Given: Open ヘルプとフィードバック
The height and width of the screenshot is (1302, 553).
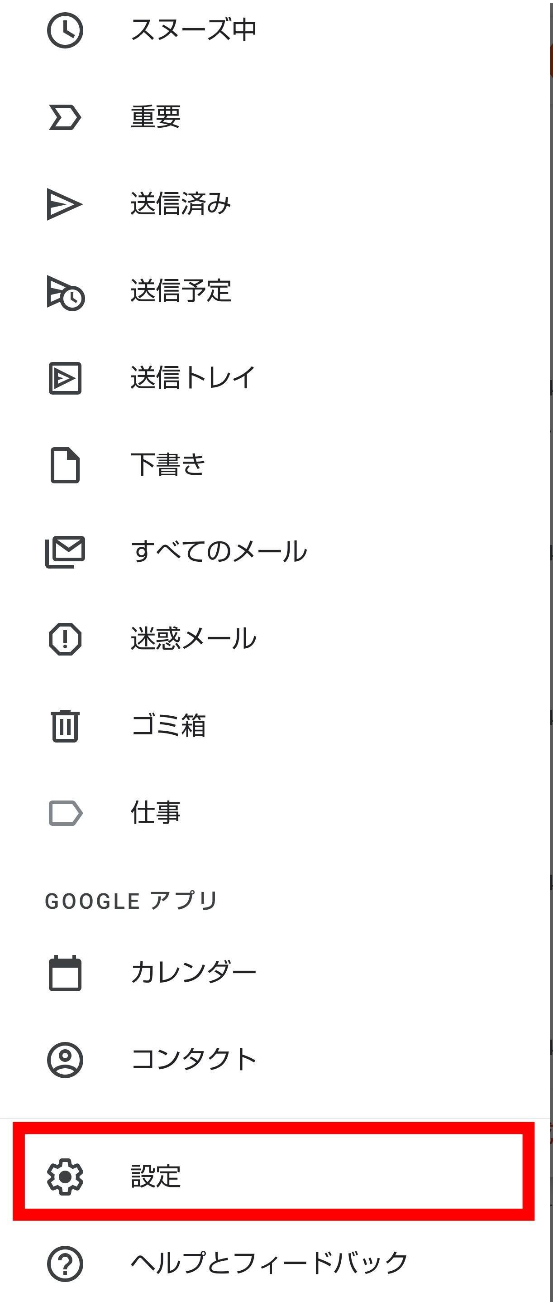Looking at the screenshot, I should pyautogui.click(x=269, y=1263).
